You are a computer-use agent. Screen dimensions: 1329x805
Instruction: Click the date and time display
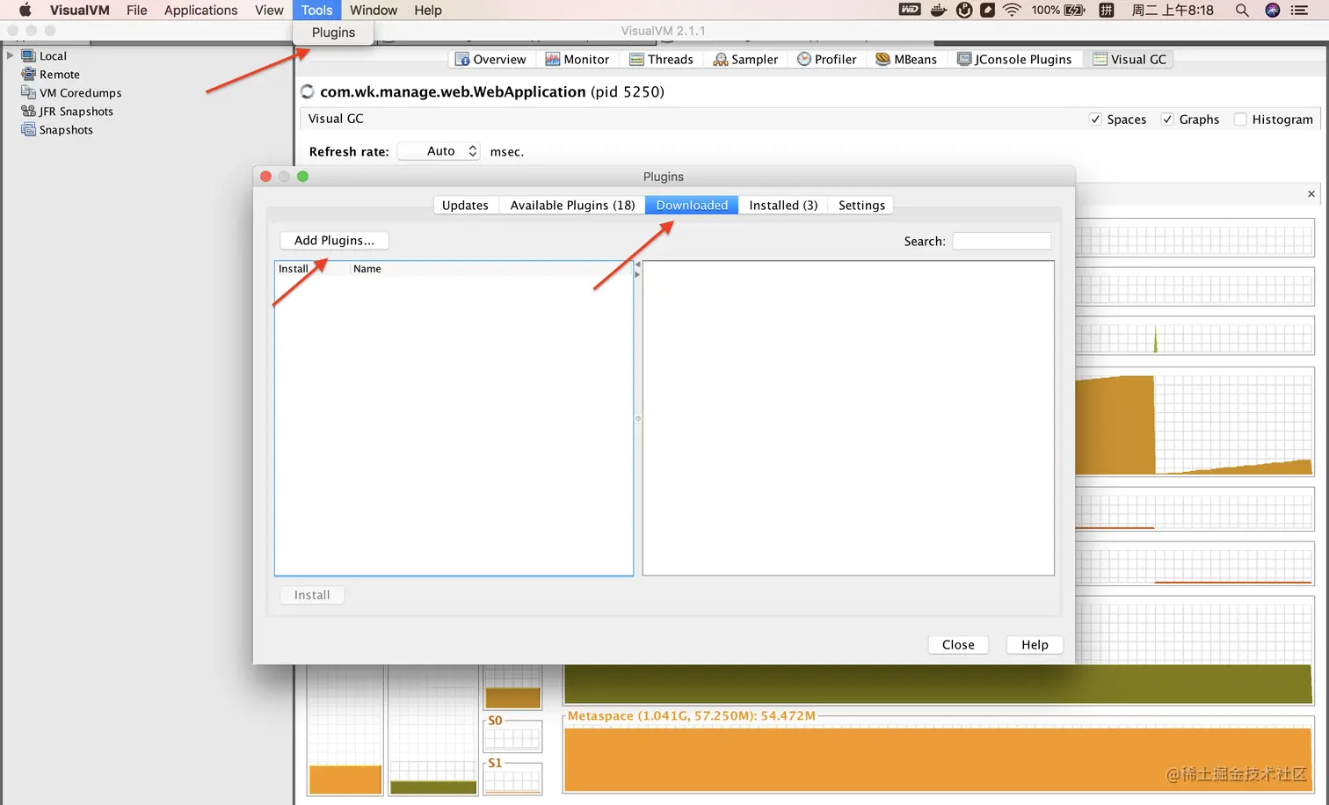pyautogui.click(x=1173, y=10)
